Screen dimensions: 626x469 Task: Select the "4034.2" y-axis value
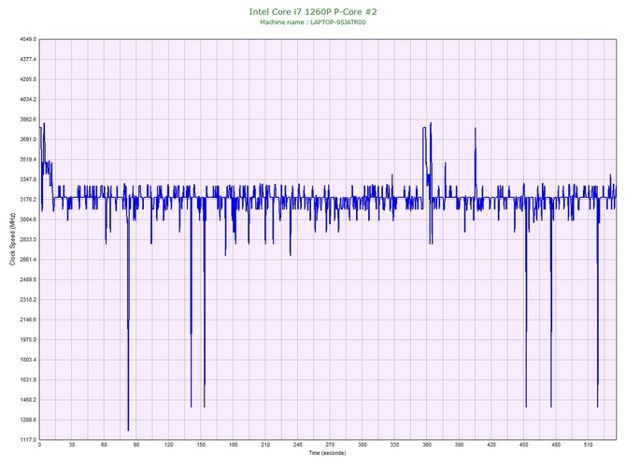[x=28, y=99]
